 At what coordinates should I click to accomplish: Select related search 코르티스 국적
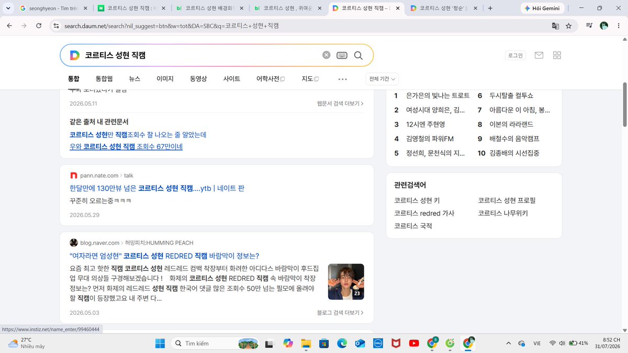(x=413, y=226)
